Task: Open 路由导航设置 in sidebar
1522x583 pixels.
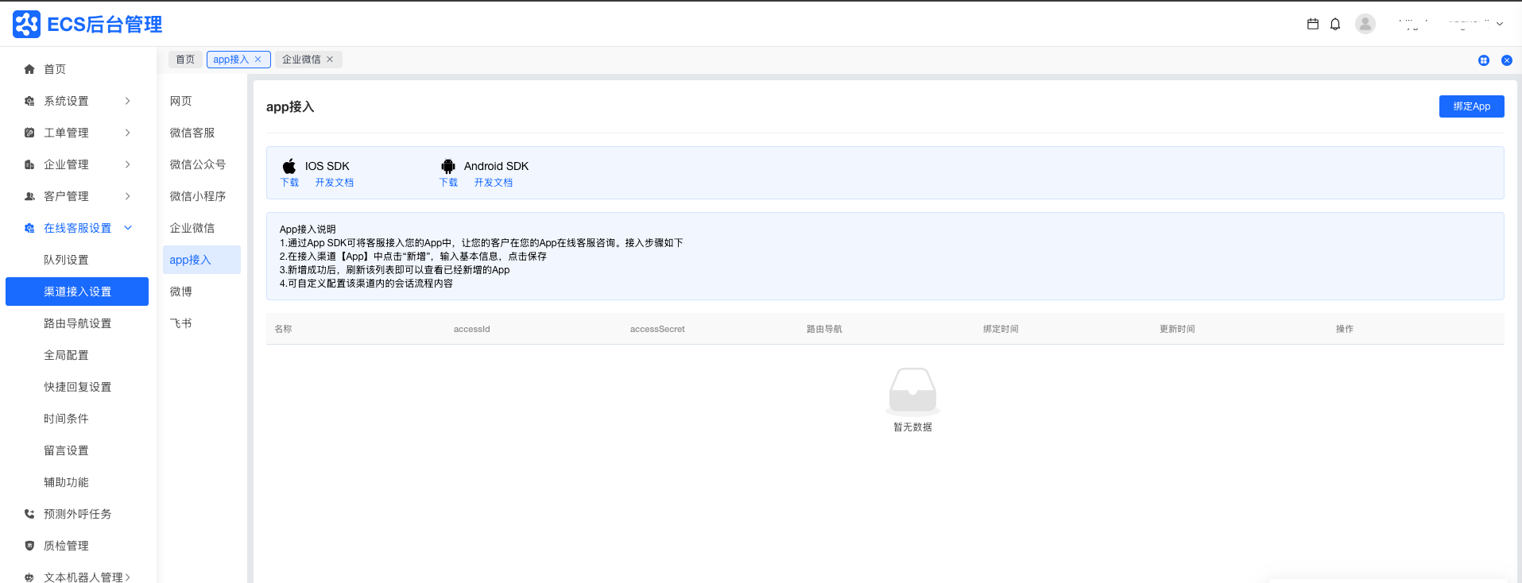Action: 77,323
